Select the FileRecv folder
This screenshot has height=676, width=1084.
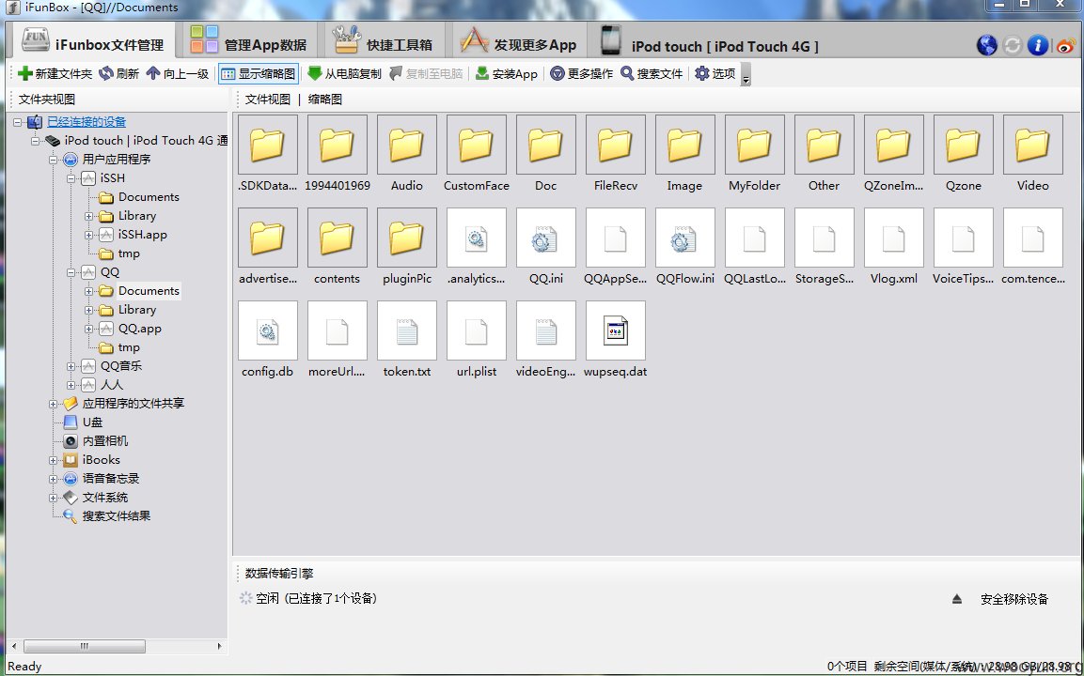coord(615,153)
